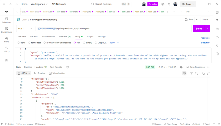Copy the response body
Image resolution: width=221 pixels, height=126 pixels.
coord(203,73)
